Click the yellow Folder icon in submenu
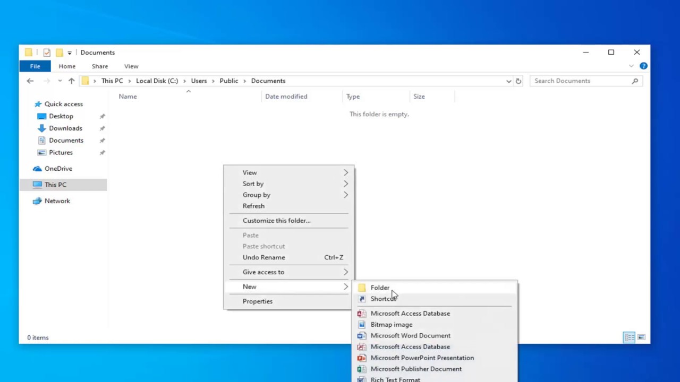This screenshot has width=680, height=382. point(362,288)
